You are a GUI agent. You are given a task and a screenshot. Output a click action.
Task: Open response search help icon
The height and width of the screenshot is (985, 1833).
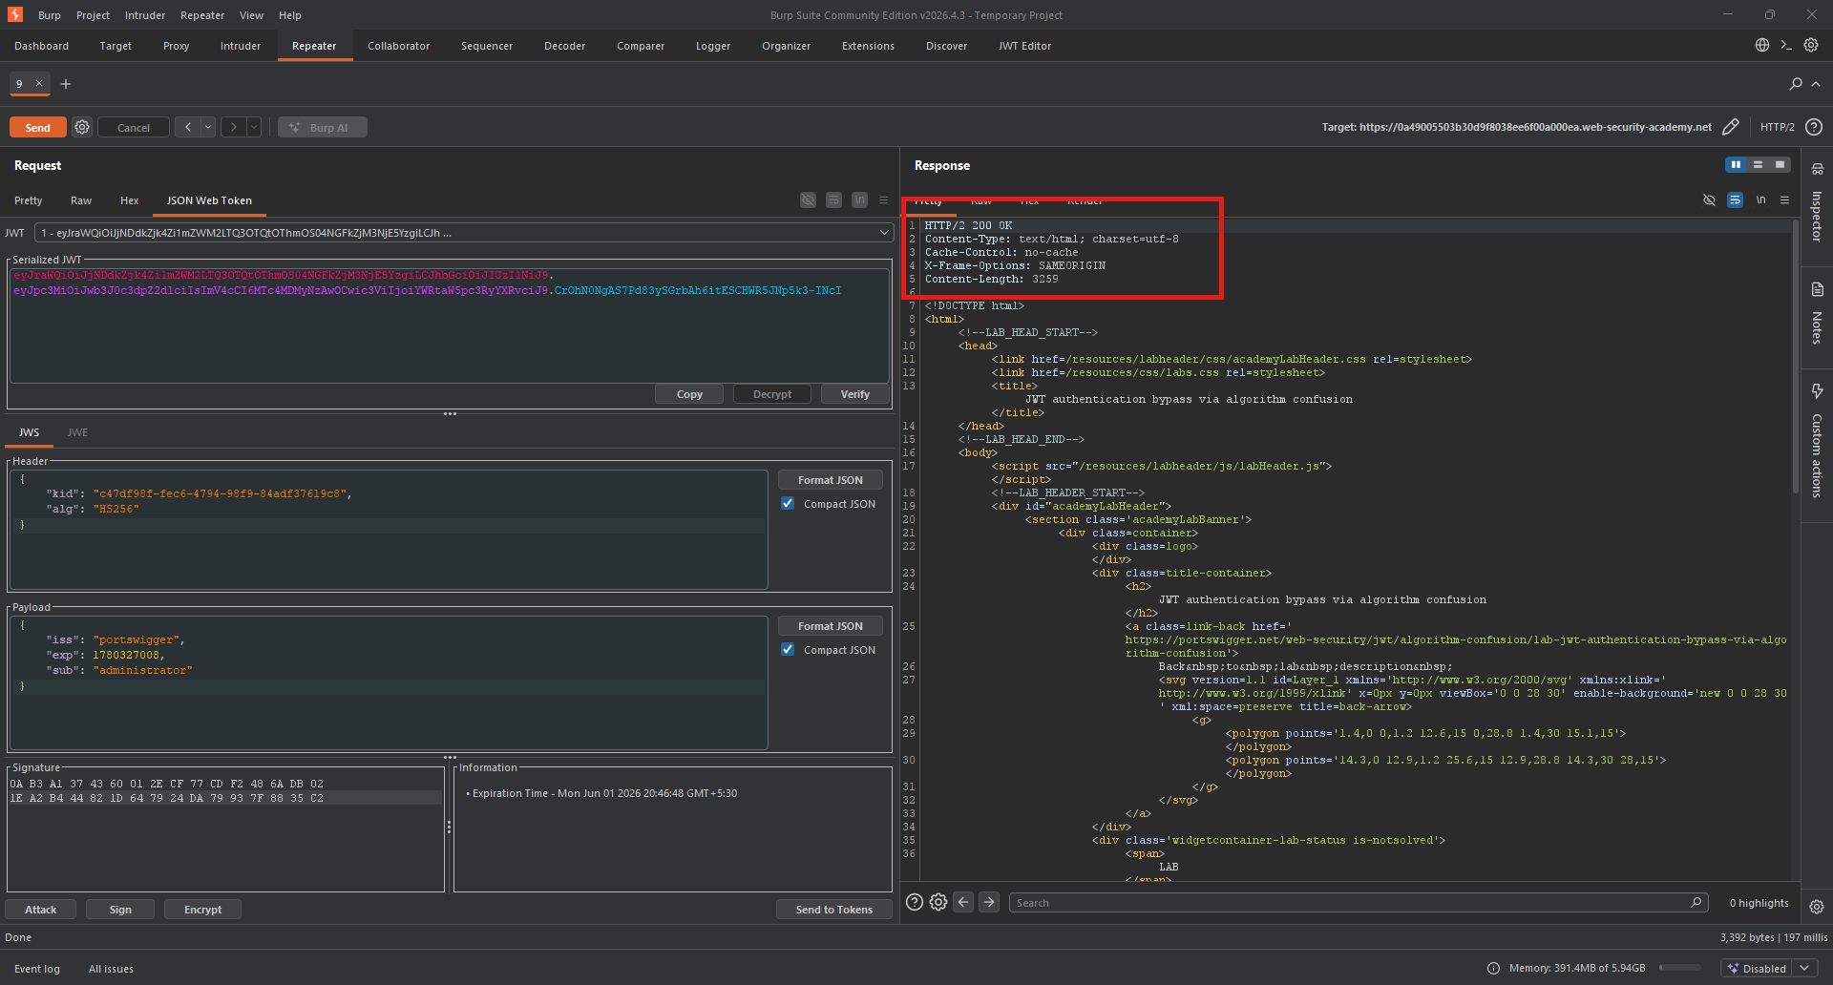click(914, 902)
